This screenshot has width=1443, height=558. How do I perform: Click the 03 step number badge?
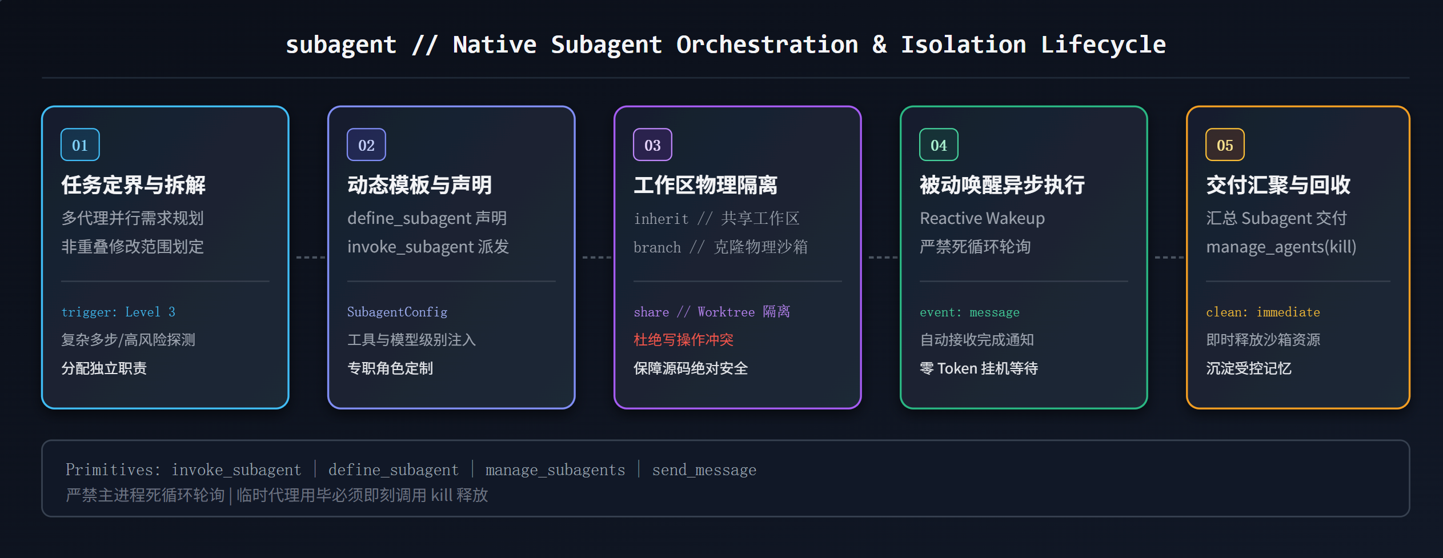[x=652, y=145]
